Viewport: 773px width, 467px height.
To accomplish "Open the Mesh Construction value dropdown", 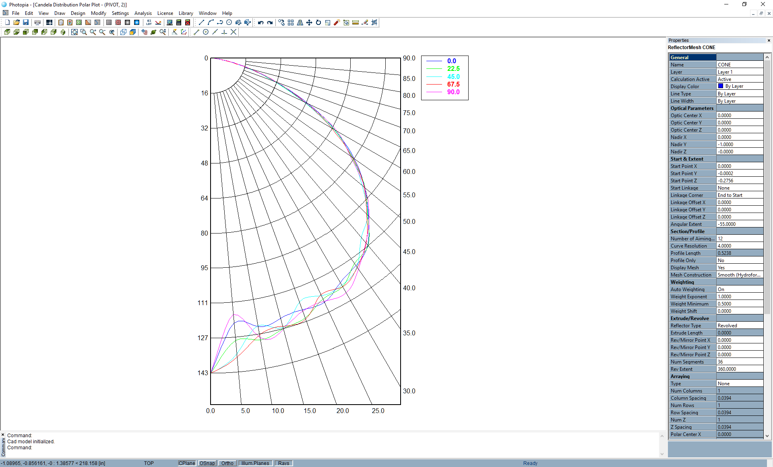I will click(740, 275).
